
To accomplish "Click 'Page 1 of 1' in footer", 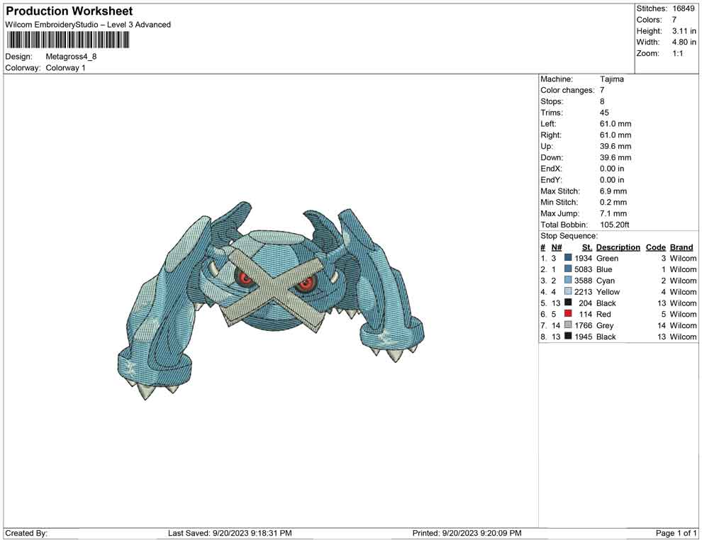I will point(676,533).
